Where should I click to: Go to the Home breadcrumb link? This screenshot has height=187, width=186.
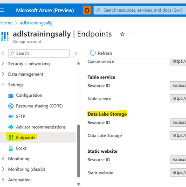pyautogui.click(x=7, y=23)
